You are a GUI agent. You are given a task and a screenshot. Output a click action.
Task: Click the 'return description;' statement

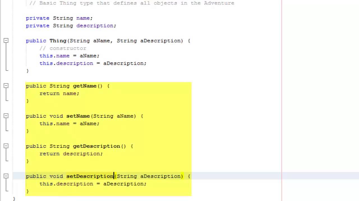[x=71, y=154]
